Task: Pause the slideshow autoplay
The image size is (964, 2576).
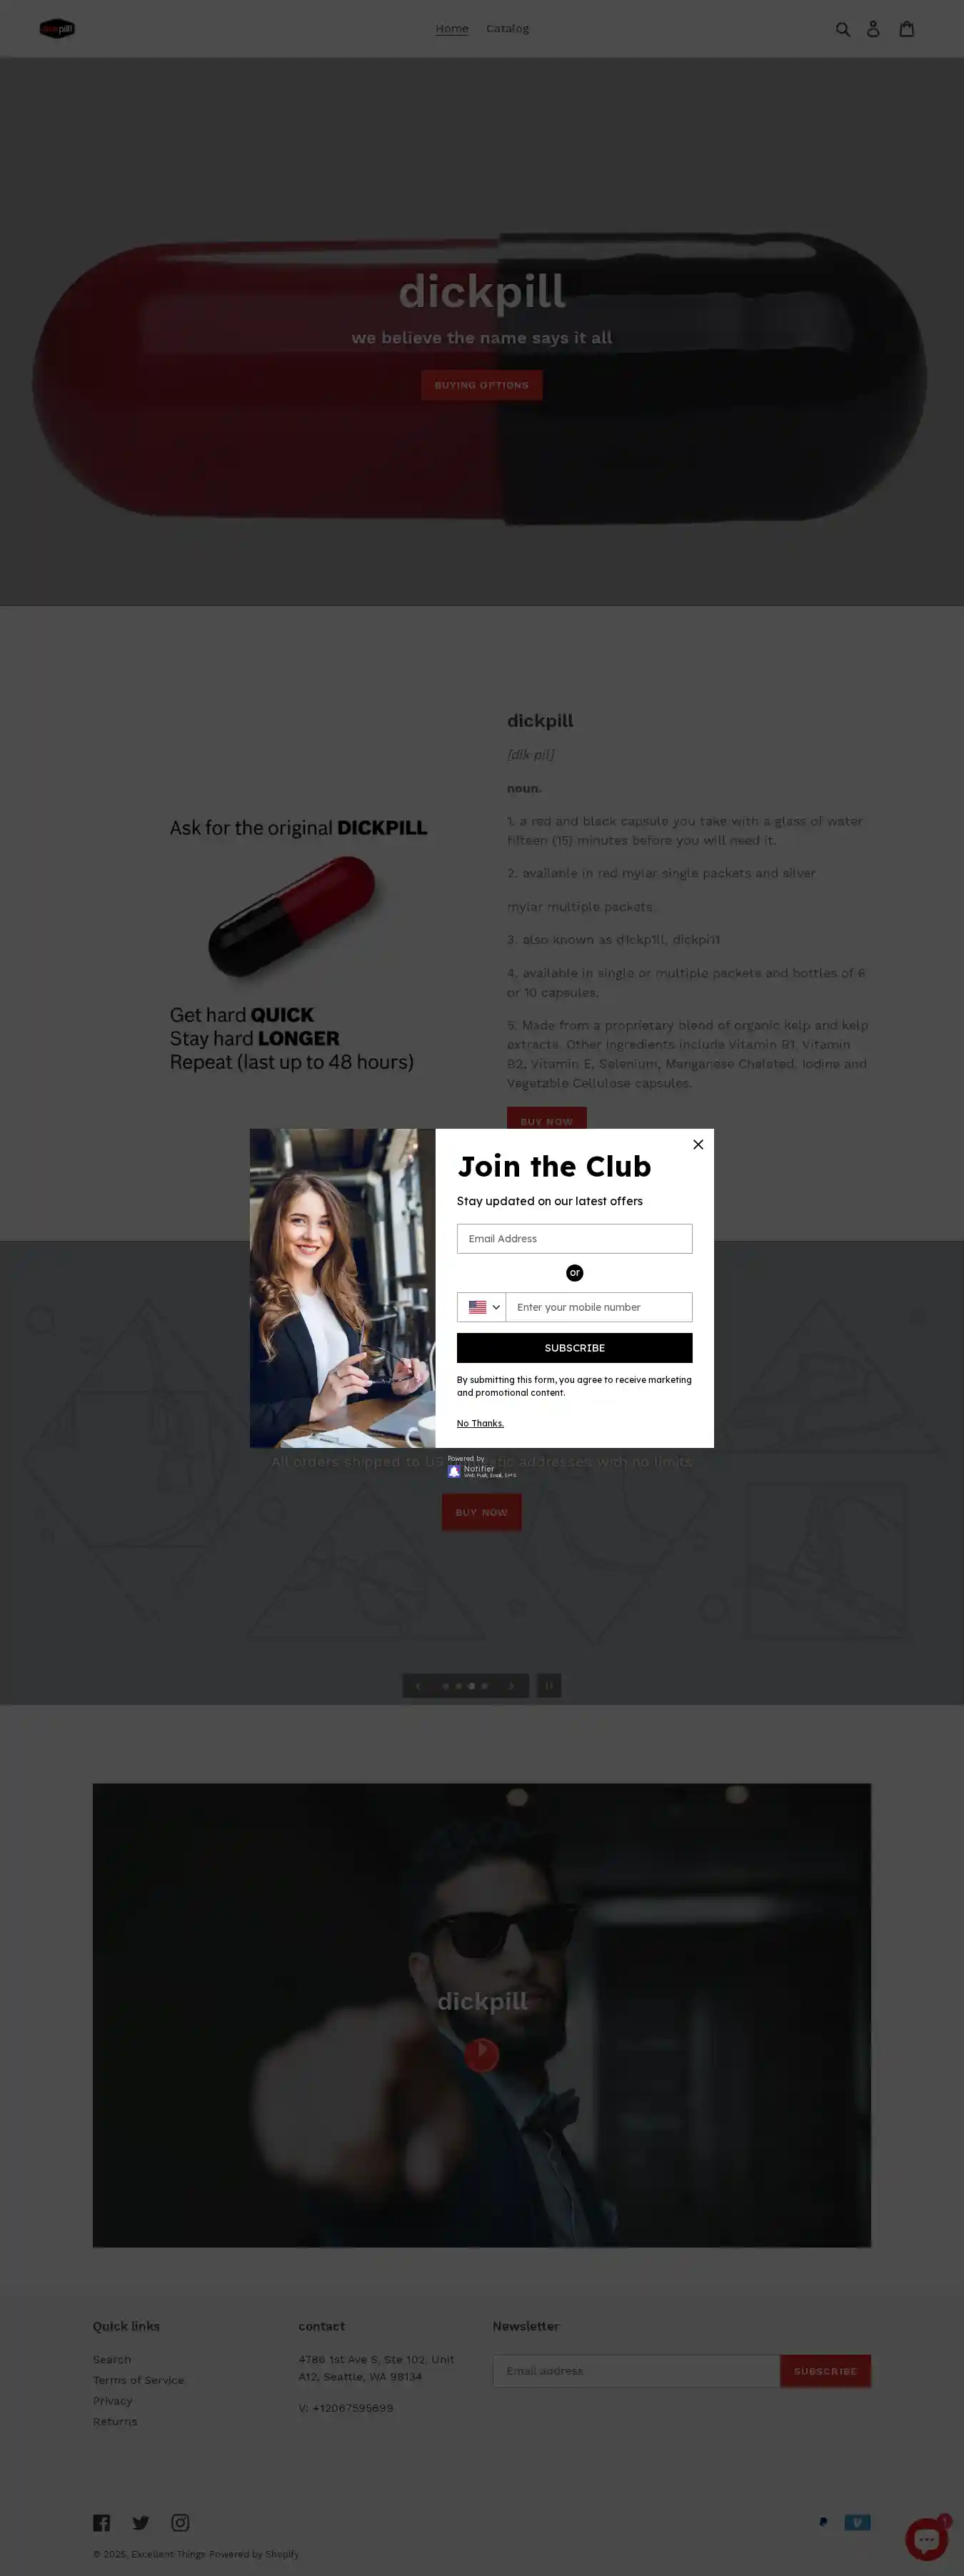Action: pos(549,1685)
